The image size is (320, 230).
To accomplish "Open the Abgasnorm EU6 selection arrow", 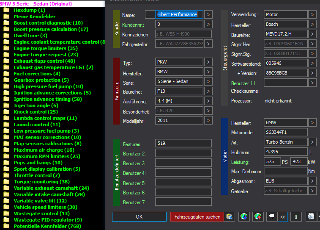I will 312,181.
